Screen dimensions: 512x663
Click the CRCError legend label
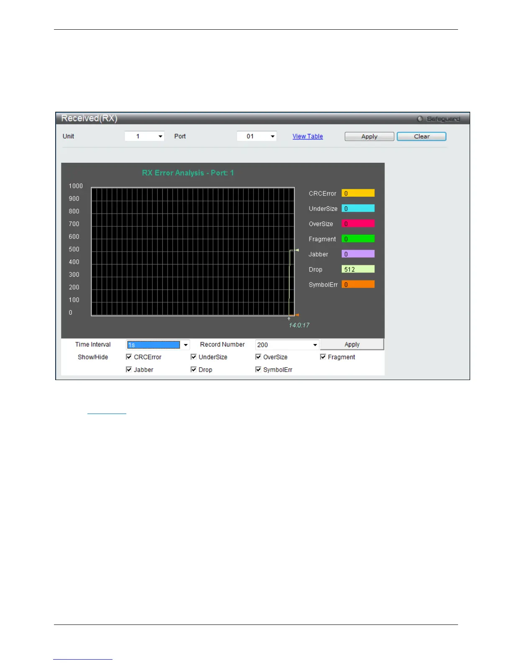click(323, 193)
